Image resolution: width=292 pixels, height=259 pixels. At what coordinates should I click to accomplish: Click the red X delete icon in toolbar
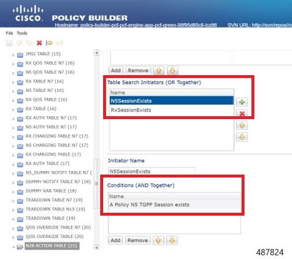(39, 43)
